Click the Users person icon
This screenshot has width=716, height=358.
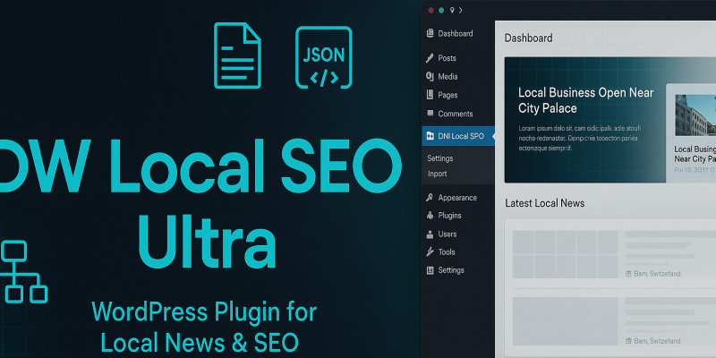click(x=430, y=234)
